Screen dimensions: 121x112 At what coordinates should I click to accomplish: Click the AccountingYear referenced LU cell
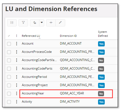(33, 93)
